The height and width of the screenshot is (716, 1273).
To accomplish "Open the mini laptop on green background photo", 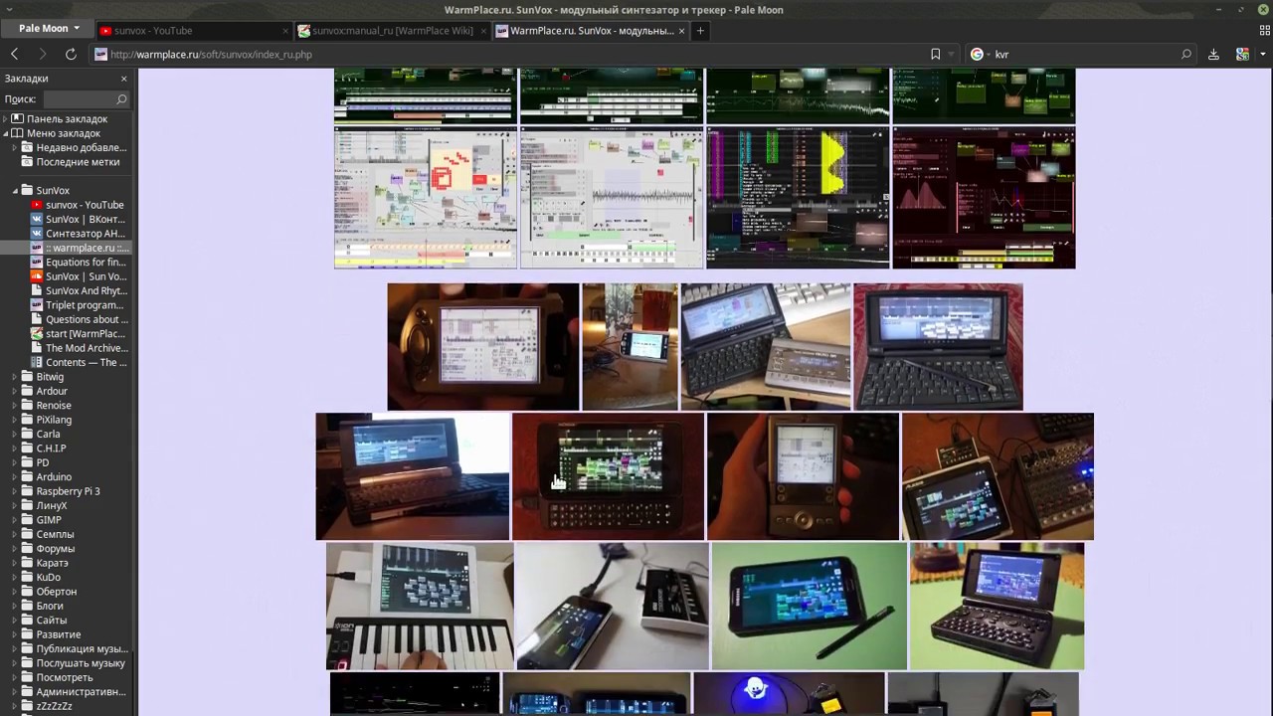I will point(997,607).
